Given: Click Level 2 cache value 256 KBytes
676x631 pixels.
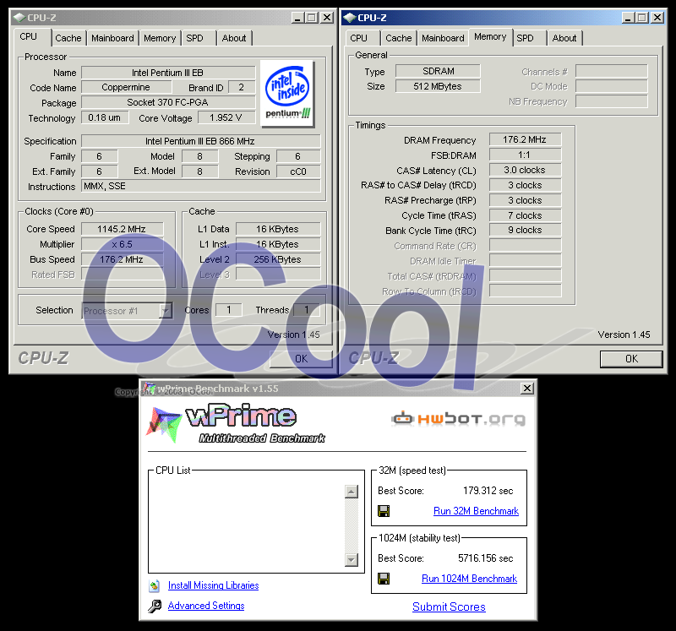Looking at the screenshot, I should coord(278,259).
